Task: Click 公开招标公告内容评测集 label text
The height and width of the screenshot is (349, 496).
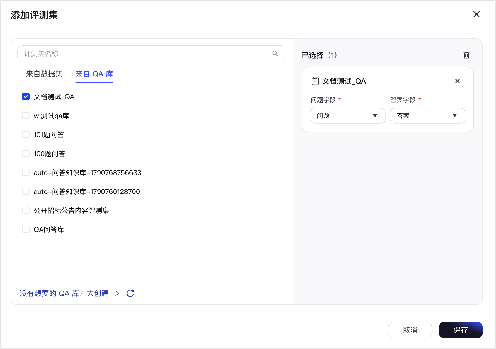Action: (71, 211)
